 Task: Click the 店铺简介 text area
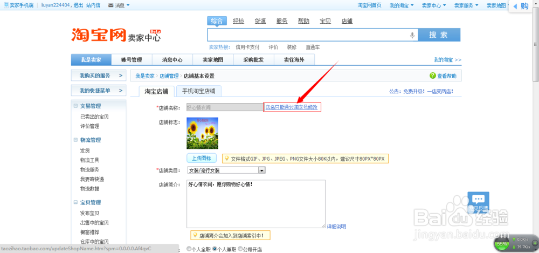[255, 204]
